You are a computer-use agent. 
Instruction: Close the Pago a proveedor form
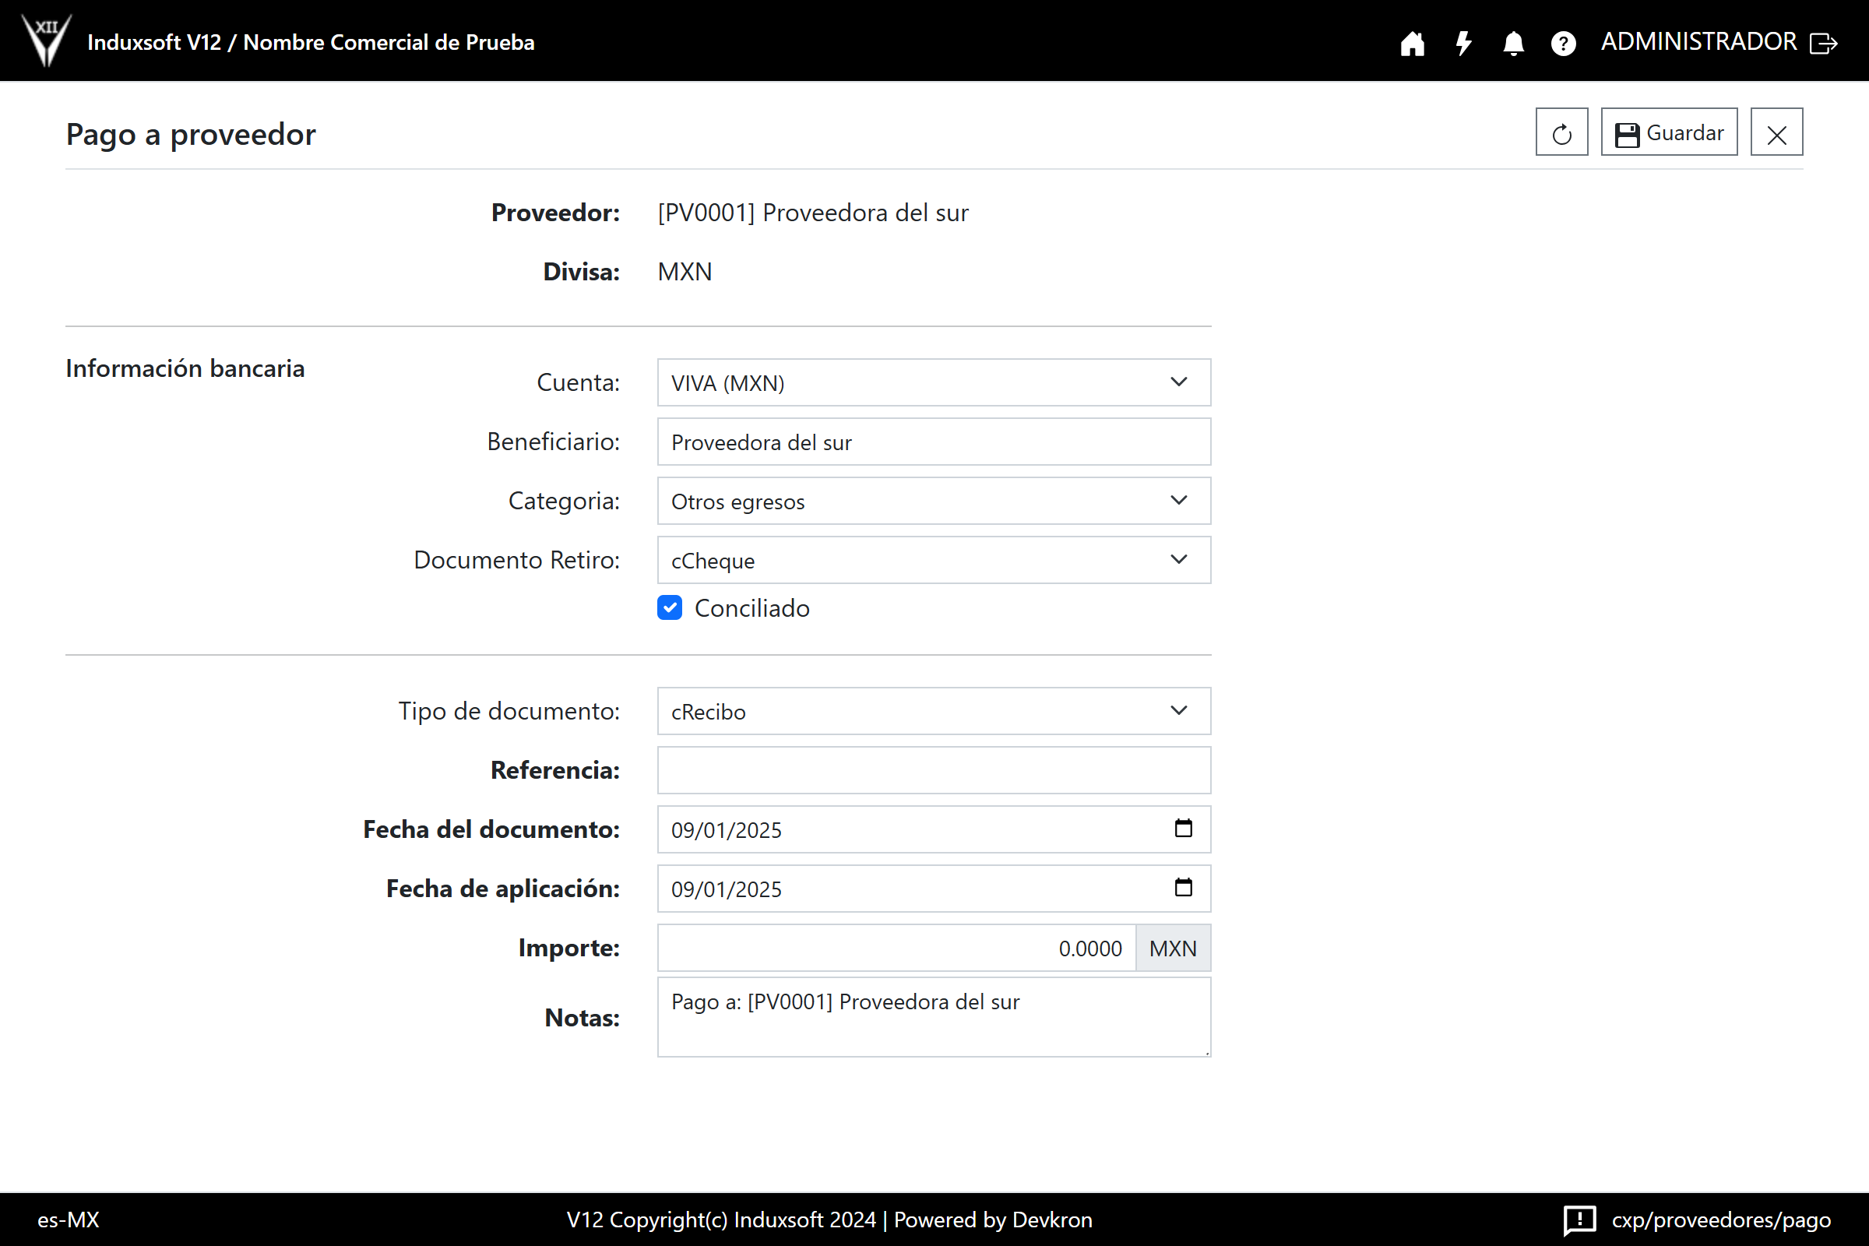(x=1777, y=132)
